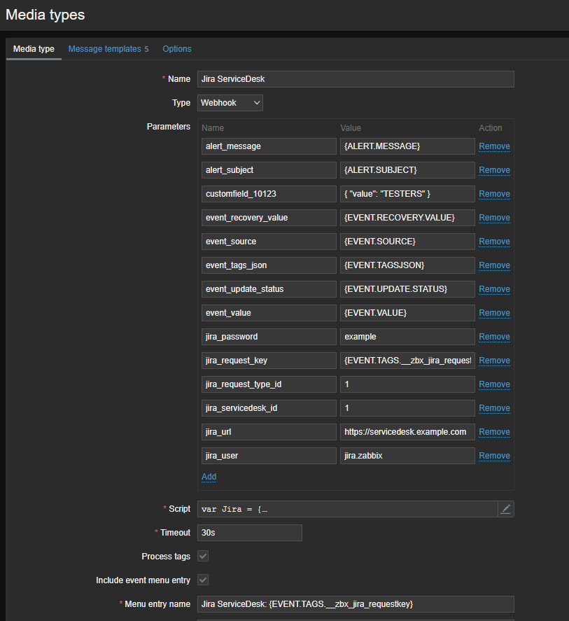Click the Menu entry name input field
This screenshot has width=569, height=621.
point(355,604)
